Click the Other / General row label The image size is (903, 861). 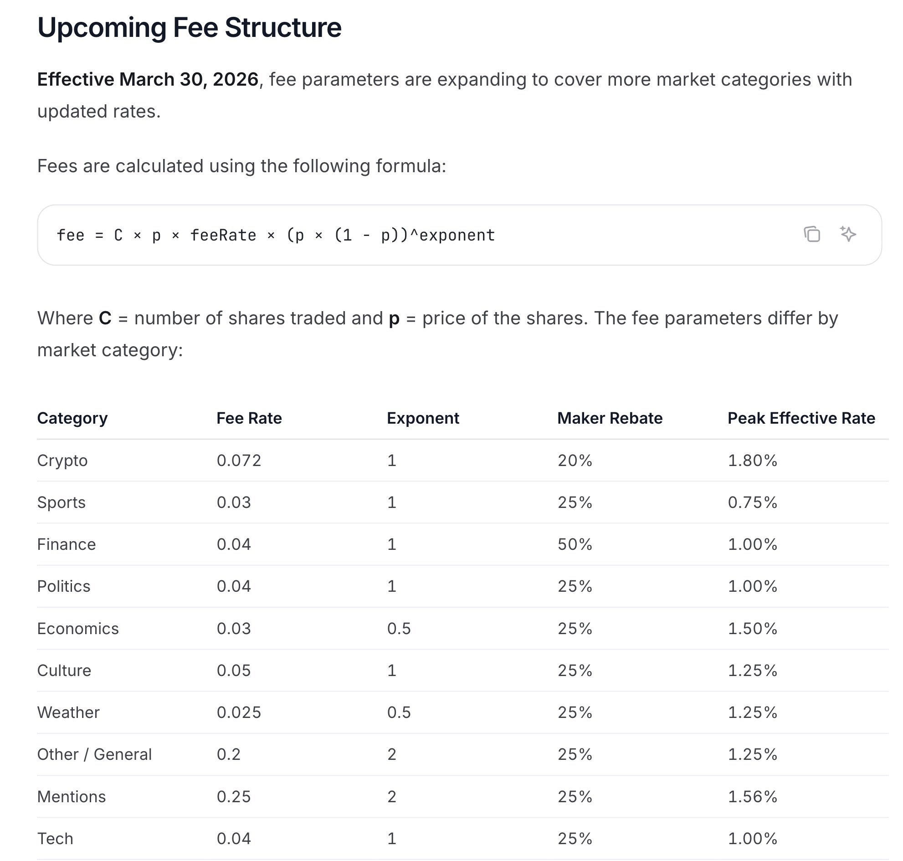95,754
